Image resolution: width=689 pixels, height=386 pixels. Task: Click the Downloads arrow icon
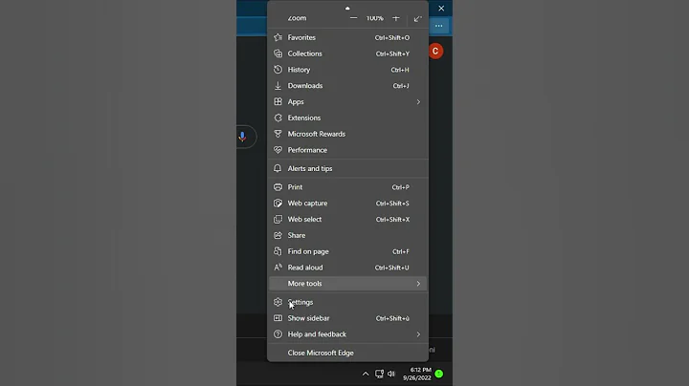pos(278,86)
